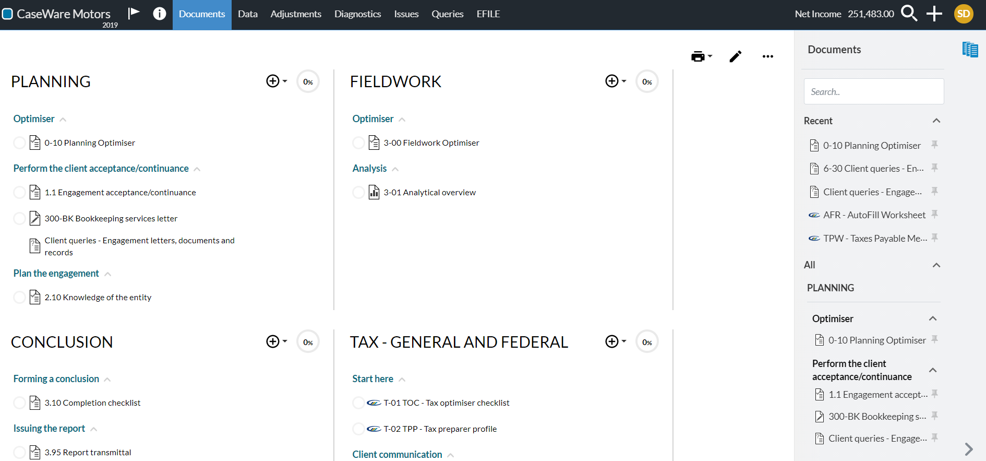The width and height of the screenshot is (986, 461).
Task: Mark 0-10 Planning Optimiser status circle
Action: click(19, 143)
